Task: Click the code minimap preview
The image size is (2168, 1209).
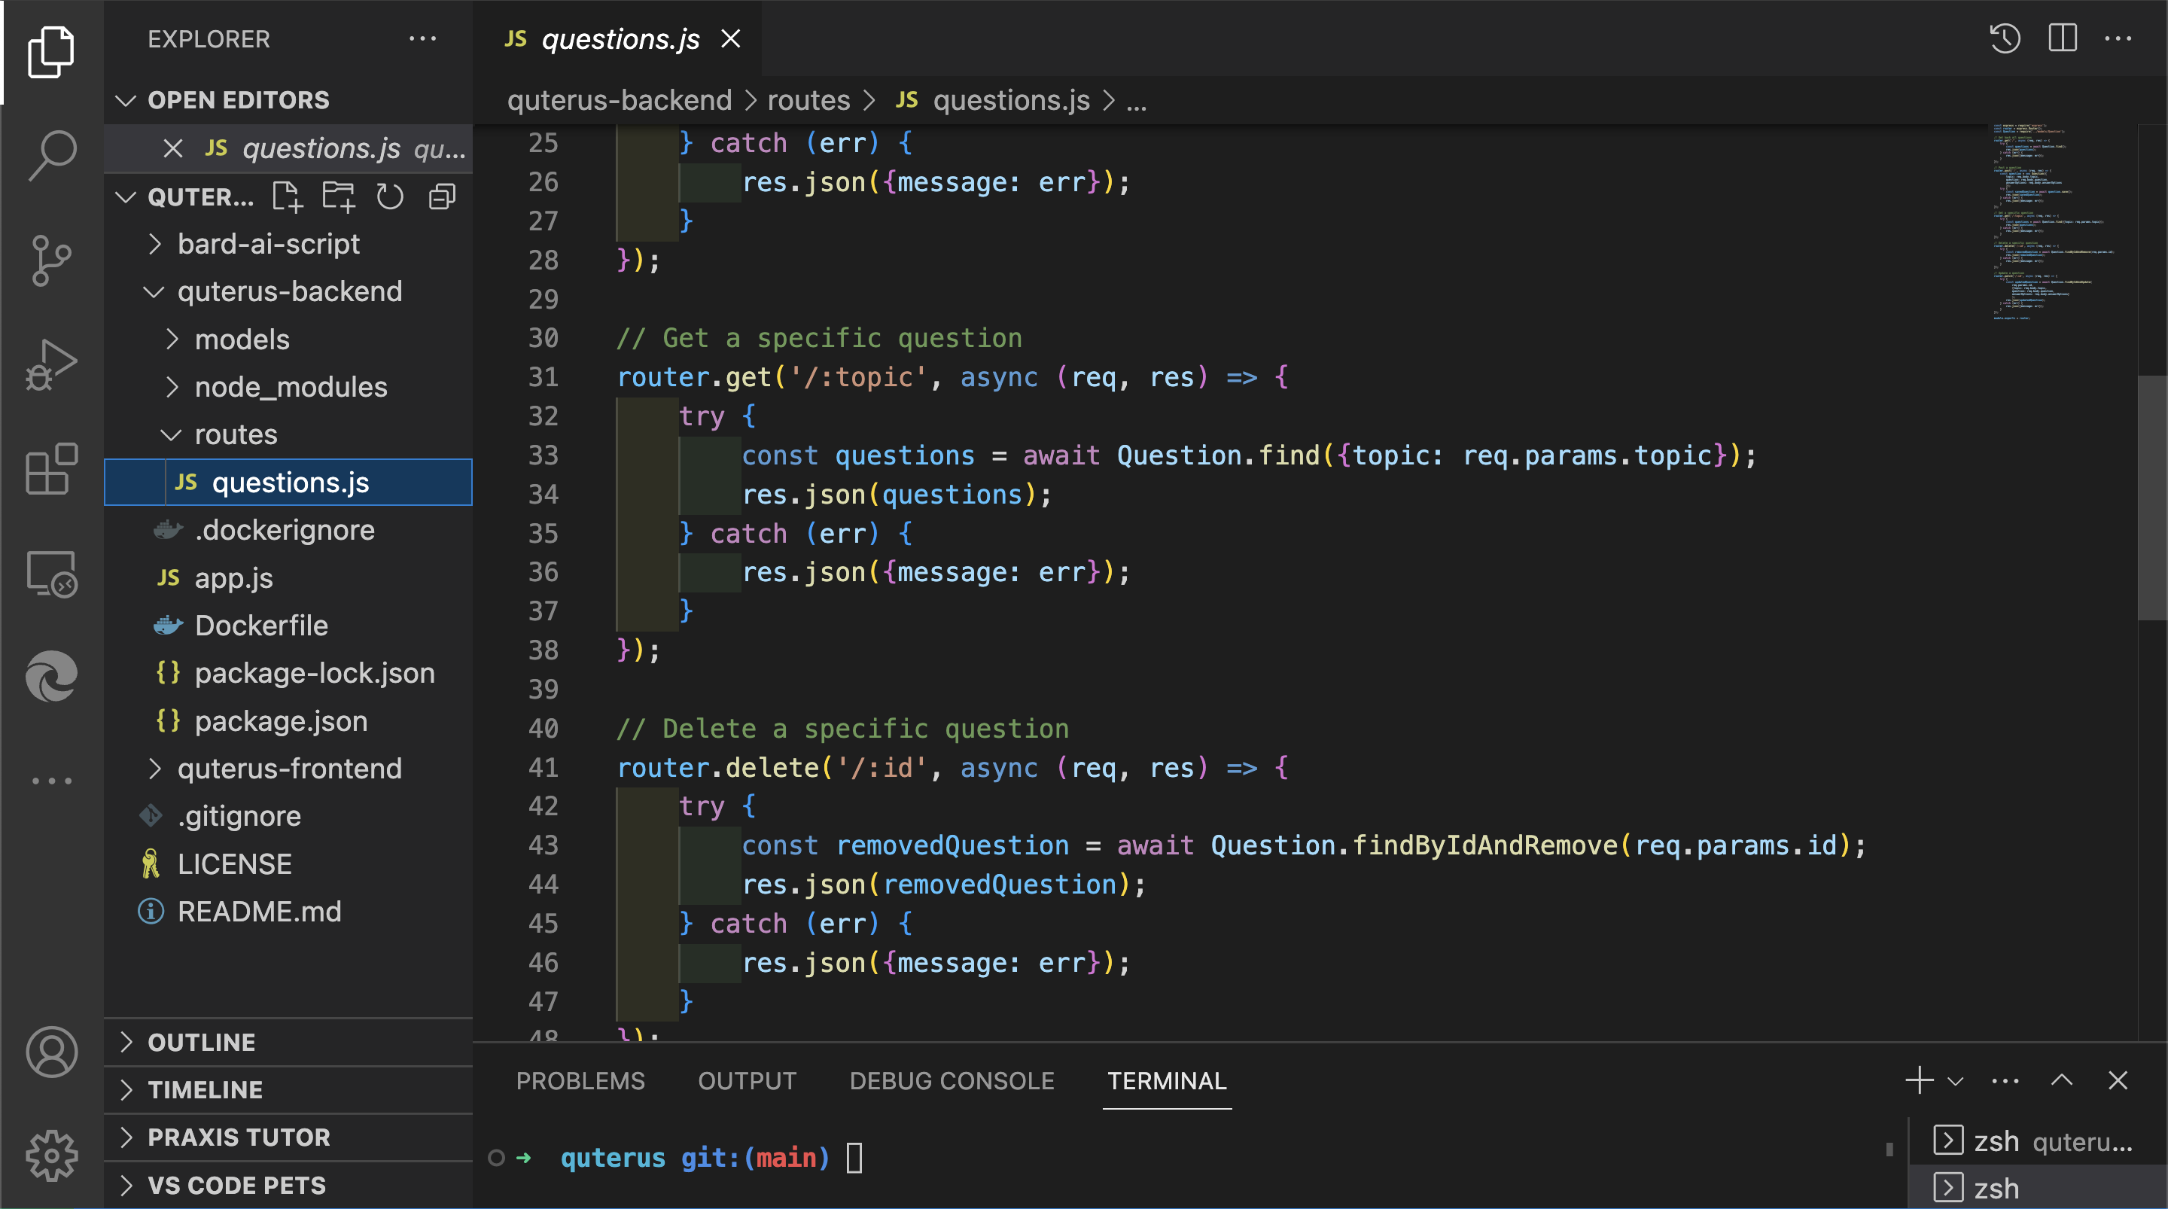Action: click(x=2054, y=222)
